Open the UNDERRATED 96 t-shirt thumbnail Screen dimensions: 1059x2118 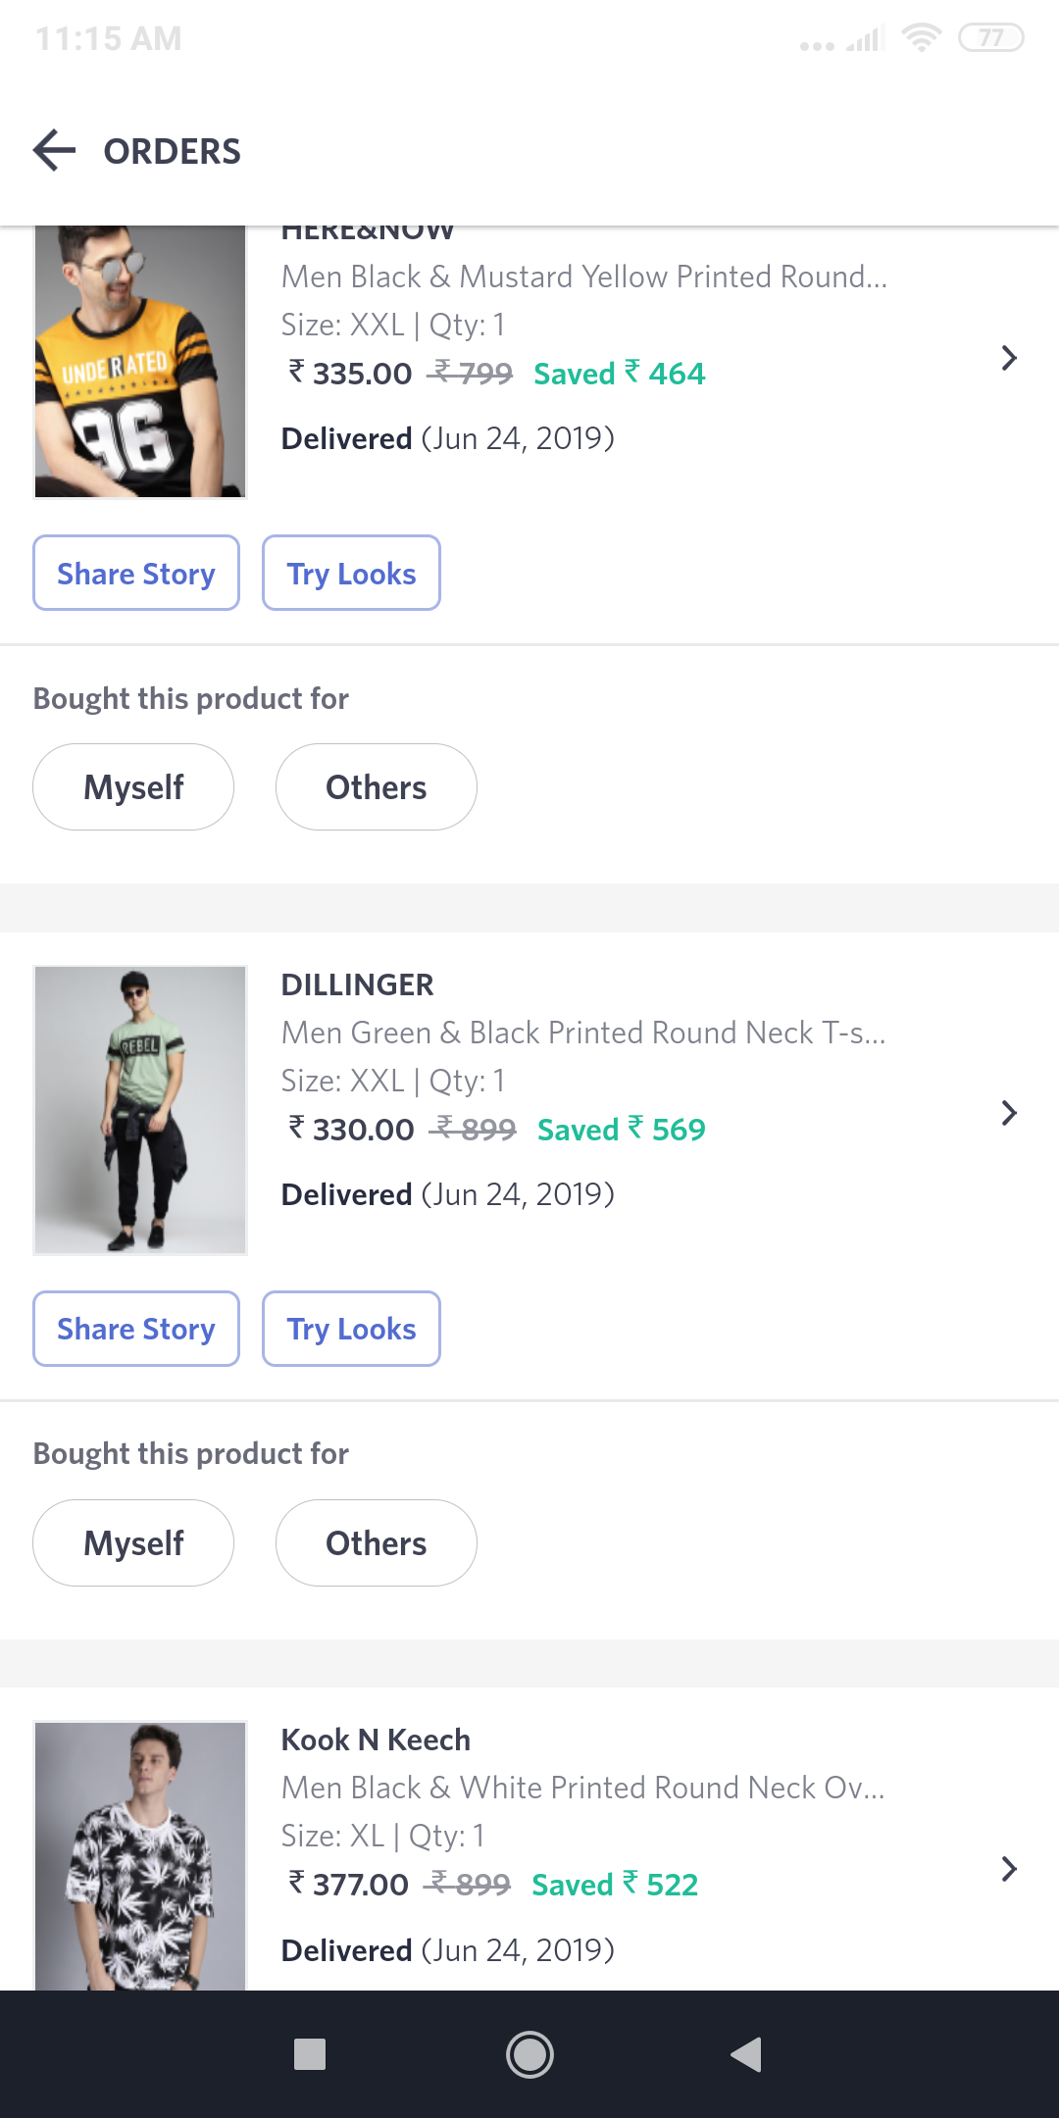pos(140,363)
